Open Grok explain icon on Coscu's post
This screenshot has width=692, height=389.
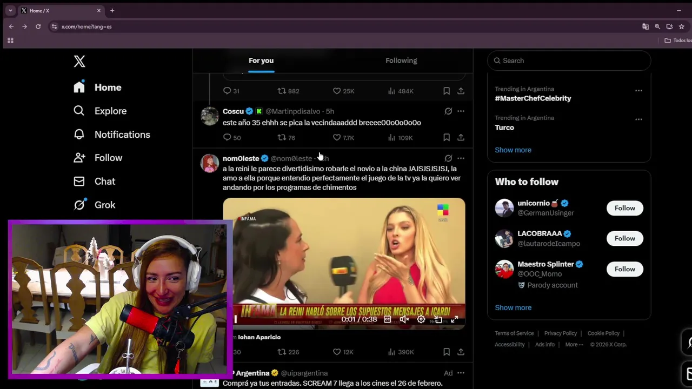click(448, 111)
